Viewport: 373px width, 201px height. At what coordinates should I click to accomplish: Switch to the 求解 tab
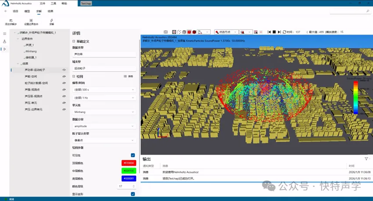click(39, 11)
